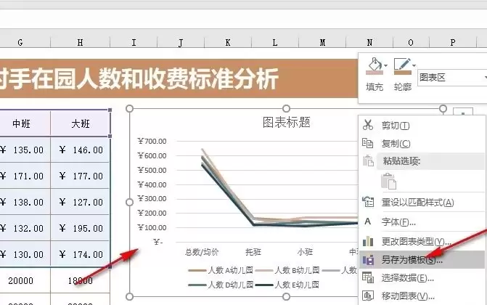Viewport: 487px width, 305px height.
Task: Click the chart title 图表标题
Action: click(287, 123)
